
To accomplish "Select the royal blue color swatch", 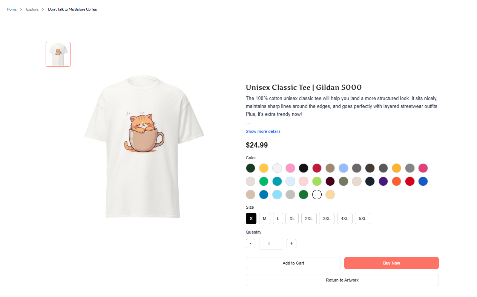I will coord(423,181).
